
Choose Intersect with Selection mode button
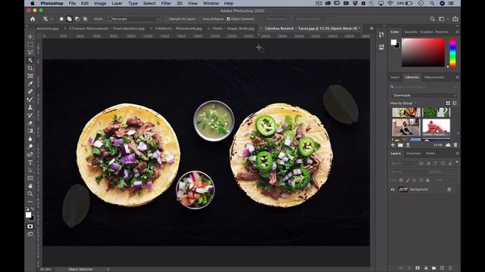click(85, 19)
